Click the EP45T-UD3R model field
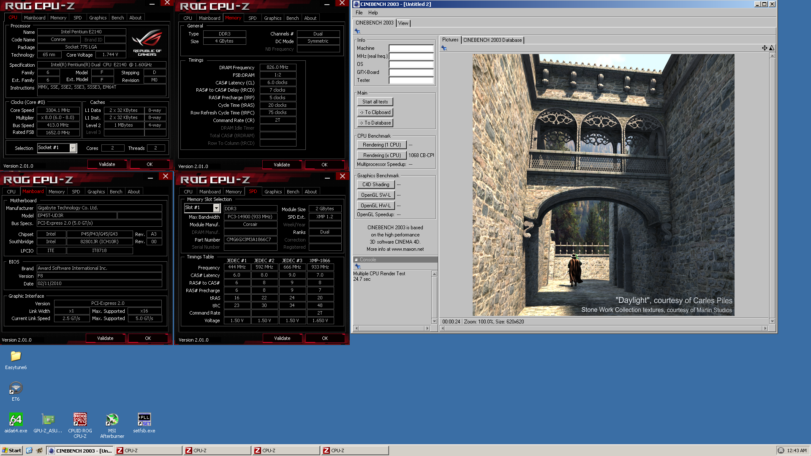The image size is (811, 456). tap(76, 215)
